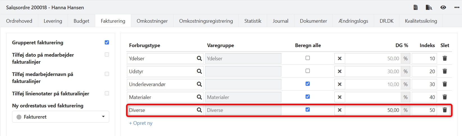Viewport: 462px width, 136px height.
Task: Delete the Diverse row with trash icon
Action: [x=445, y=110]
